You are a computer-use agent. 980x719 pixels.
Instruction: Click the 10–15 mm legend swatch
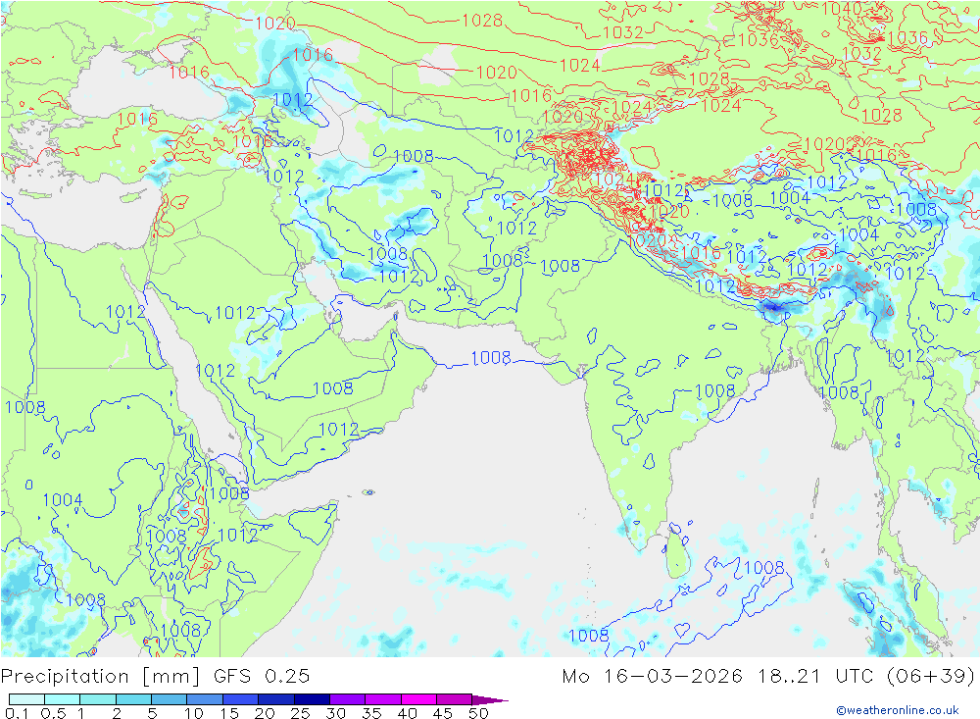pyautogui.click(x=205, y=699)
